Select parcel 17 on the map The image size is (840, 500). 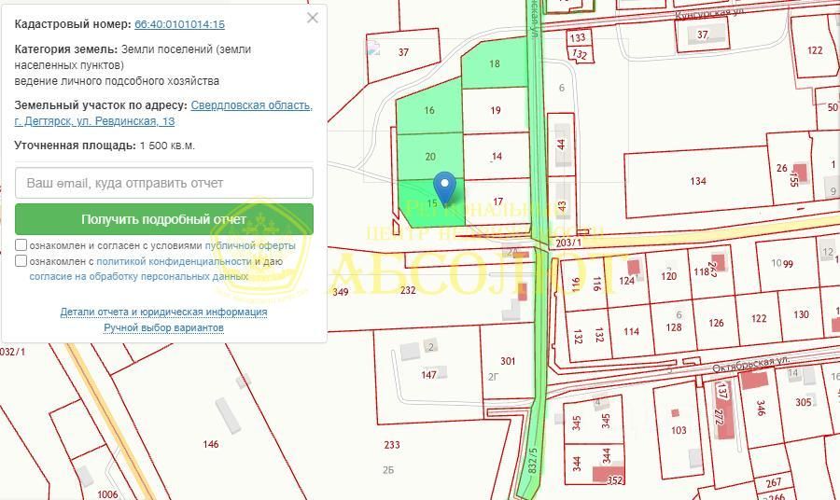click(x=497, y=201)
